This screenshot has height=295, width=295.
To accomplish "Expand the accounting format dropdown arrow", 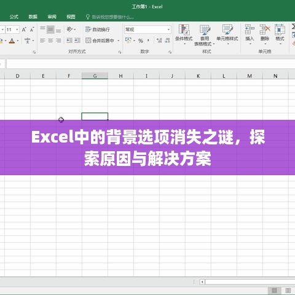I will pyautogui.click(x=134, y=41).
